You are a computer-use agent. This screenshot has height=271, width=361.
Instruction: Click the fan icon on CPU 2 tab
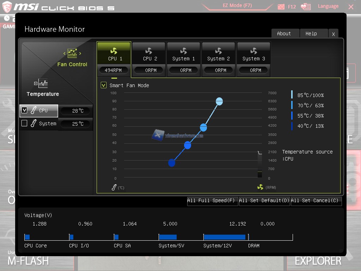click(x=149, y=51)
